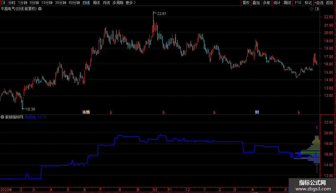
Task: Click the 2023年 date axis label
Action: tap(6, 189)
